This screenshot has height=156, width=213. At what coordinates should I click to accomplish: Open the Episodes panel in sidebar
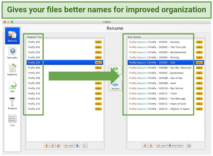[x=12, y=53]
